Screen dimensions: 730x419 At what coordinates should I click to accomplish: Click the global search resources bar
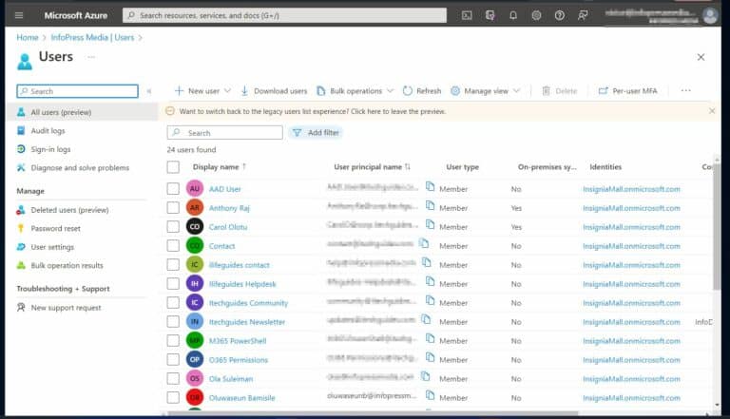click(284, 15)
